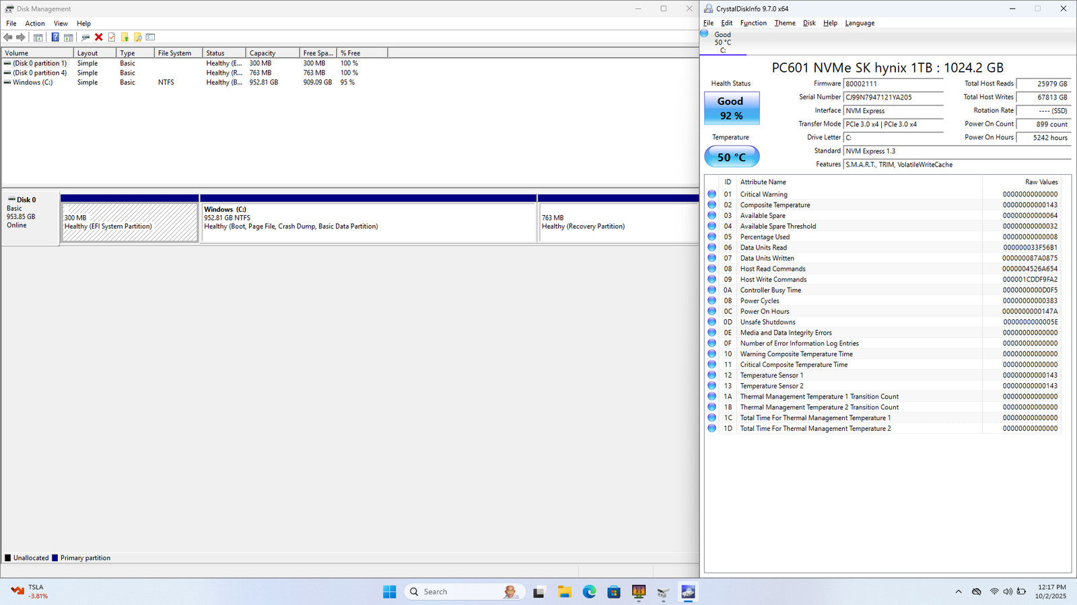Viewport: 1077px width, 605px height.
Task: Click the Good 92 % health status button
Action: pos(731,108)
